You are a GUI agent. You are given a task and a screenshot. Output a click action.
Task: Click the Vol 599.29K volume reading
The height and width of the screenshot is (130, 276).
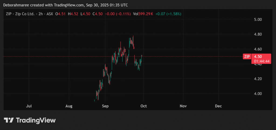(143, 14)
